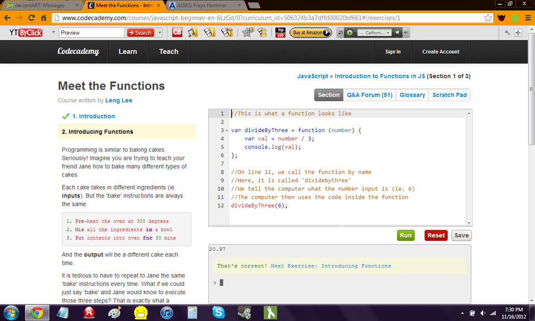Open the Q&A Forum (51) tab
Screen dimensions: 535x321
coord(370,95)
